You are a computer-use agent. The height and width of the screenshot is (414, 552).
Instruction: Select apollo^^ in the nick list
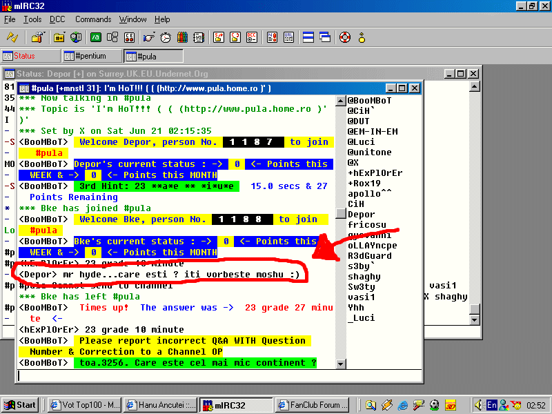click(x=369, y=194)
